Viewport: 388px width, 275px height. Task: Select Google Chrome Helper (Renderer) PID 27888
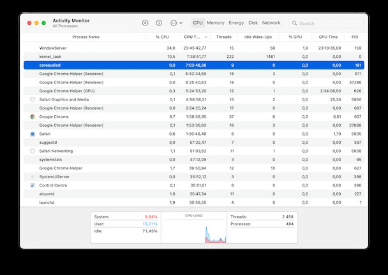tap(194, 125)
